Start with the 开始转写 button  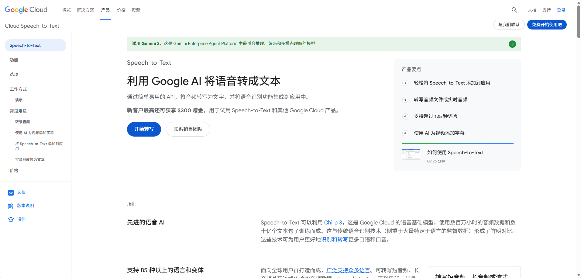[144, 129]
